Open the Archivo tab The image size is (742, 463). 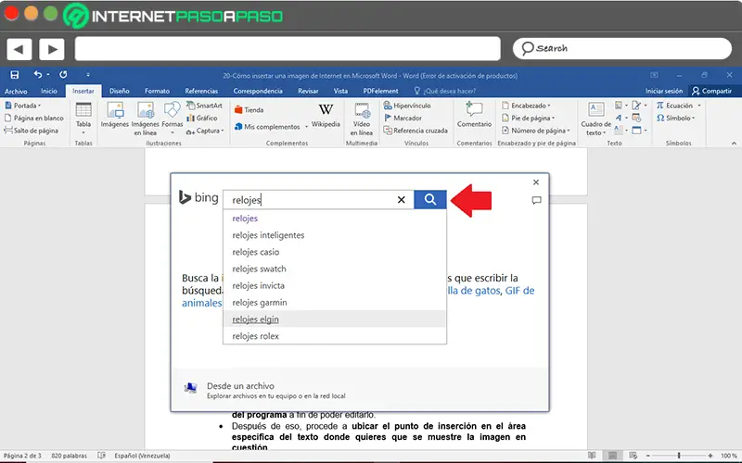[16, 91]
